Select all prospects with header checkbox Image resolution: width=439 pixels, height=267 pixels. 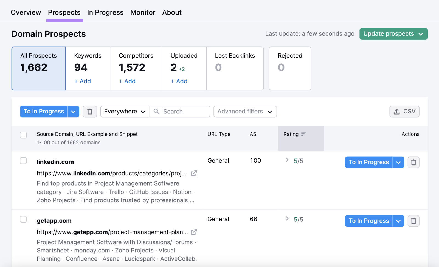[x=23, y=135]
